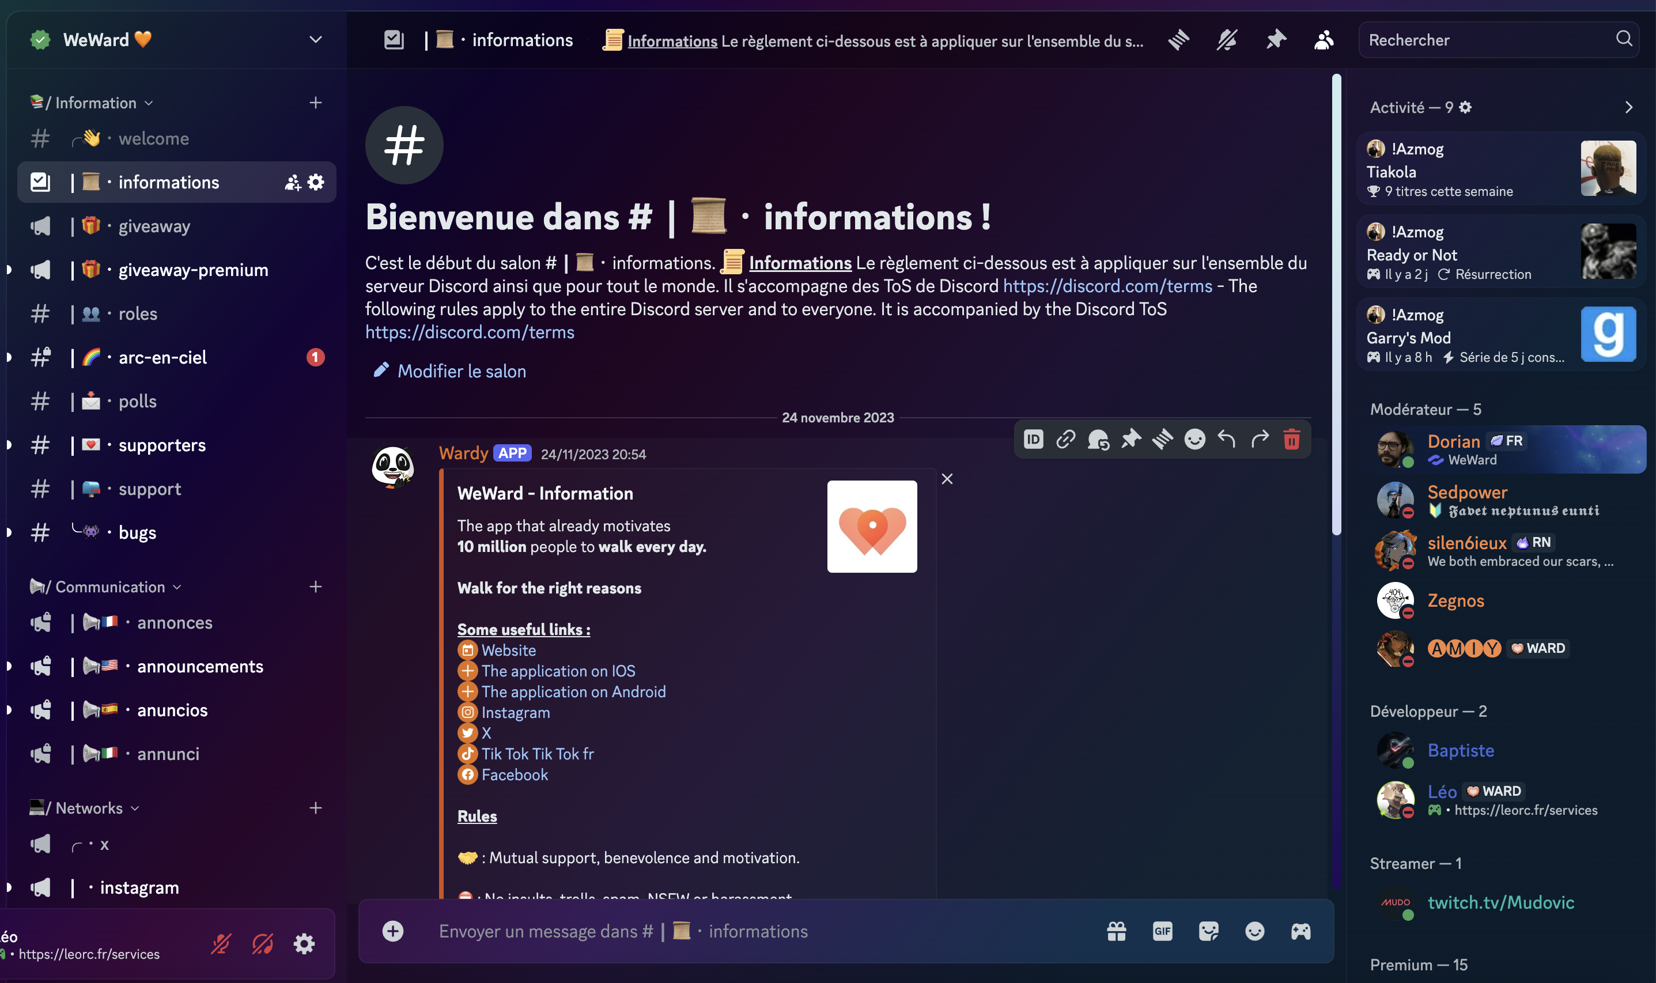The image size is (1656, 983).
Task: Open user settings gear
Action: point(304,944)
